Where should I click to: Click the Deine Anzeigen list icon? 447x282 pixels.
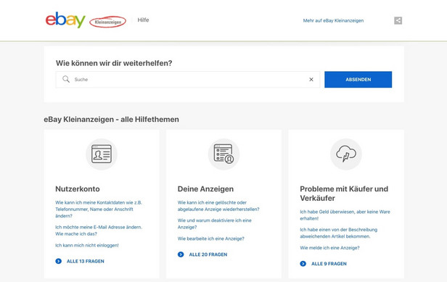(x=223, y=154)
